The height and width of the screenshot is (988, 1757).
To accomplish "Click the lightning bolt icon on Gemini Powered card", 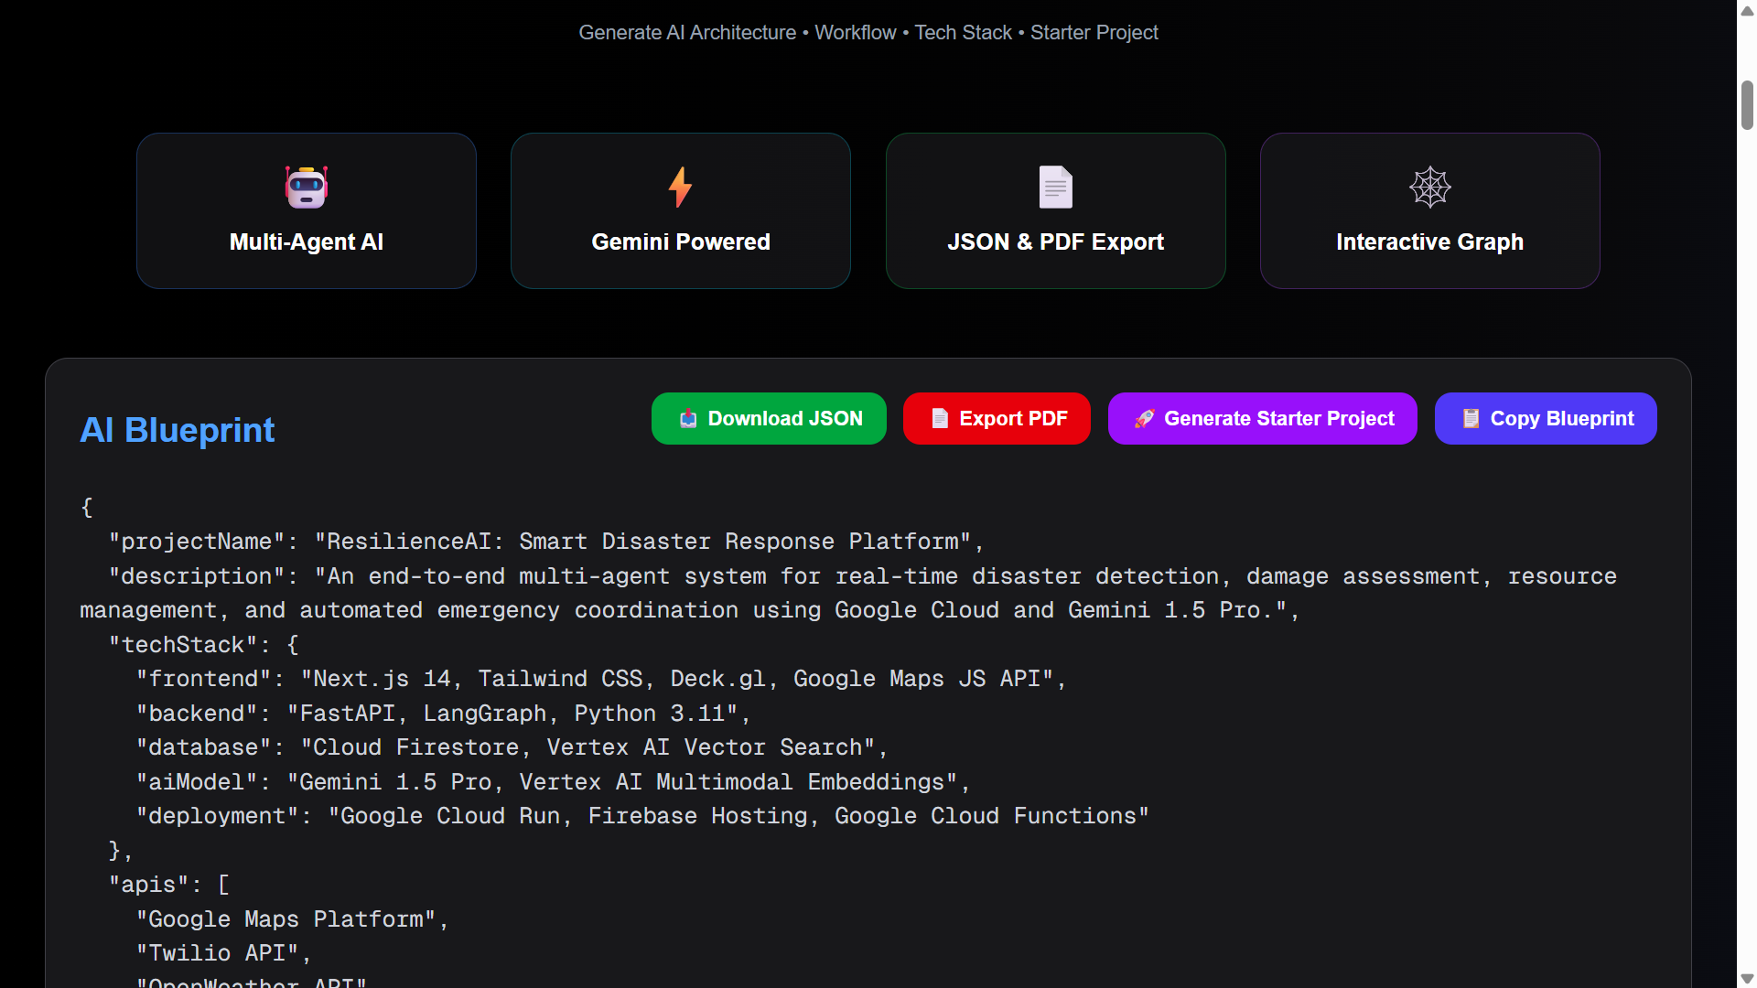I will (680, 188).
